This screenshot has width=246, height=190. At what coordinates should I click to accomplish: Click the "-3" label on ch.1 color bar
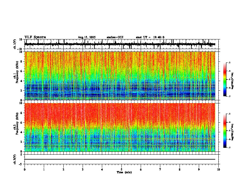[229, 62]
